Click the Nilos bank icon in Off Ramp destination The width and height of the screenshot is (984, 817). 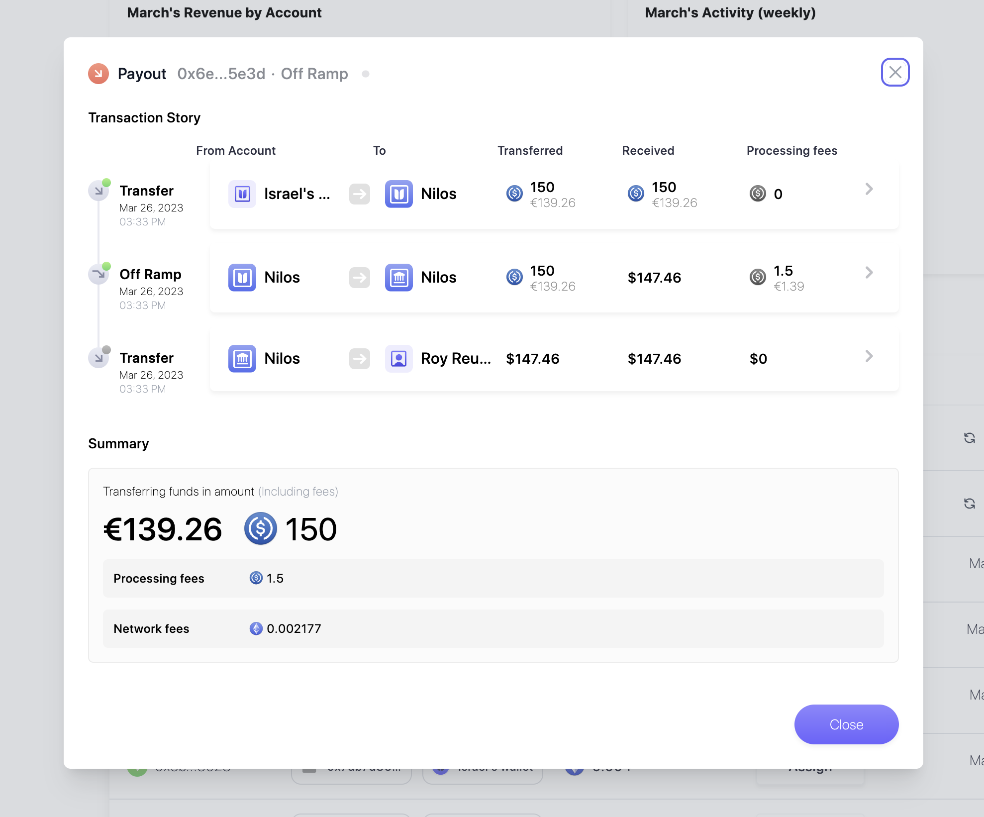pyautogui.click(x=398, y=277)
